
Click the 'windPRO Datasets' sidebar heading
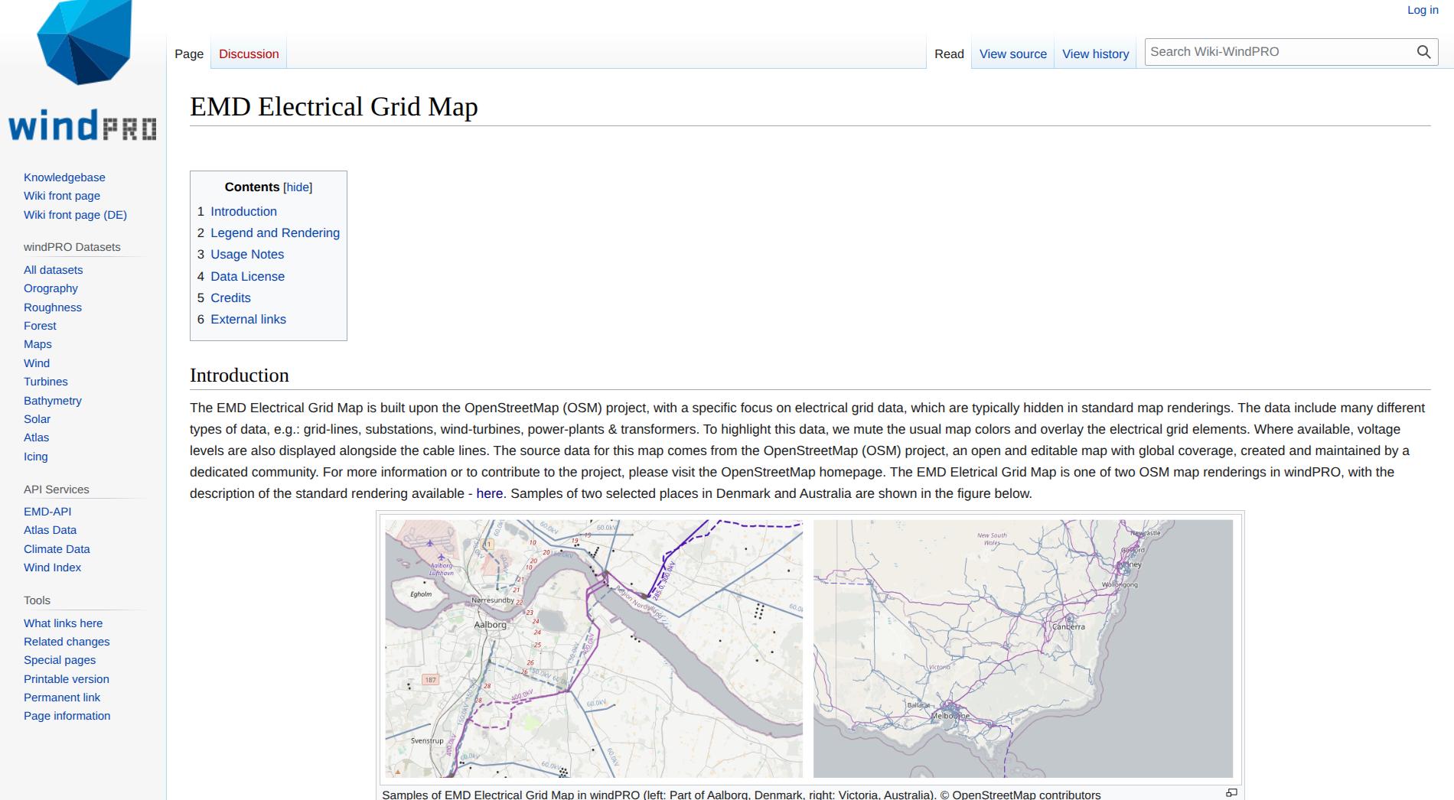coord(72,247)
